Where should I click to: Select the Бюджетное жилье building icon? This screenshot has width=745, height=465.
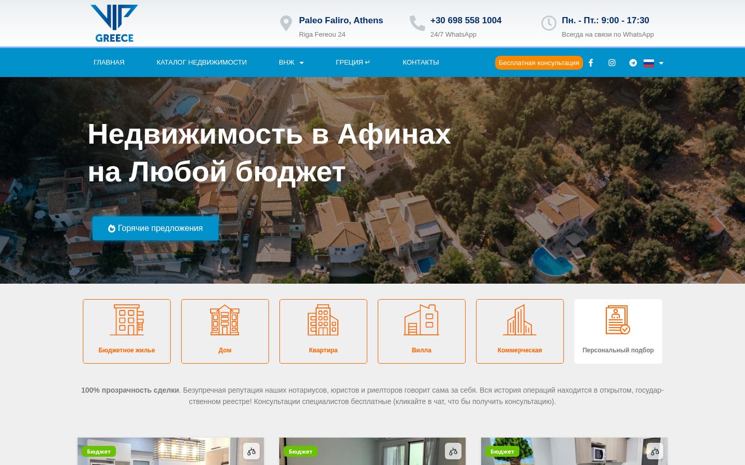[127, 320]
